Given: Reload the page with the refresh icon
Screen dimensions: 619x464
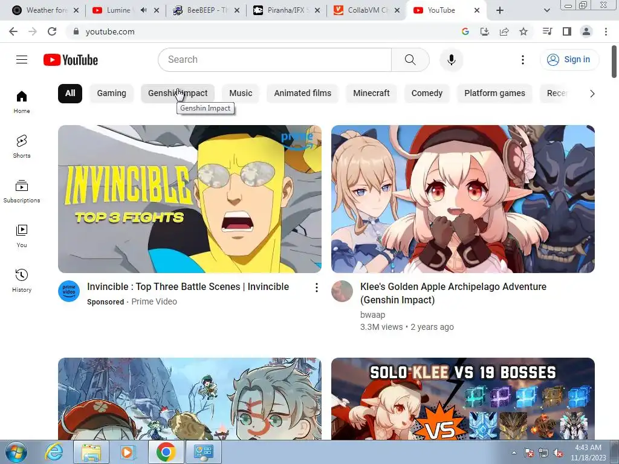Looking at the screenshot, I should (52, 31).
